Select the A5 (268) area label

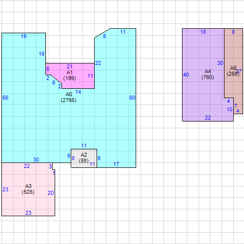click(233, 71)
